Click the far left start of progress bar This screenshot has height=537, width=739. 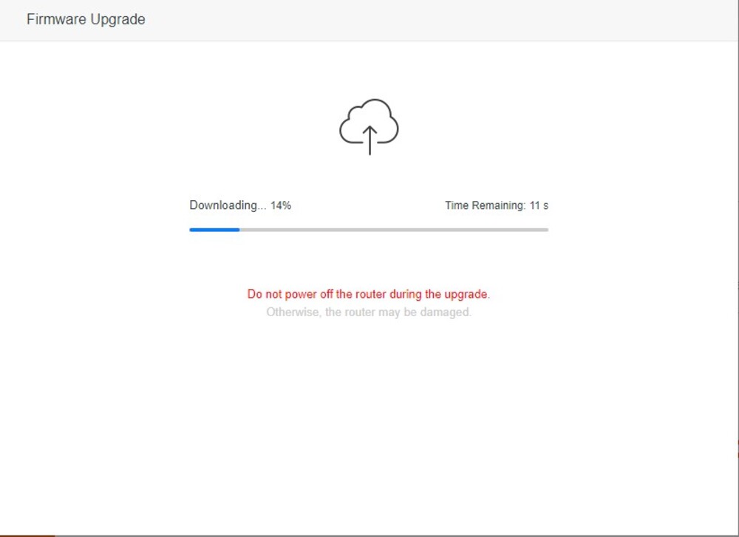tap(191, 230)
